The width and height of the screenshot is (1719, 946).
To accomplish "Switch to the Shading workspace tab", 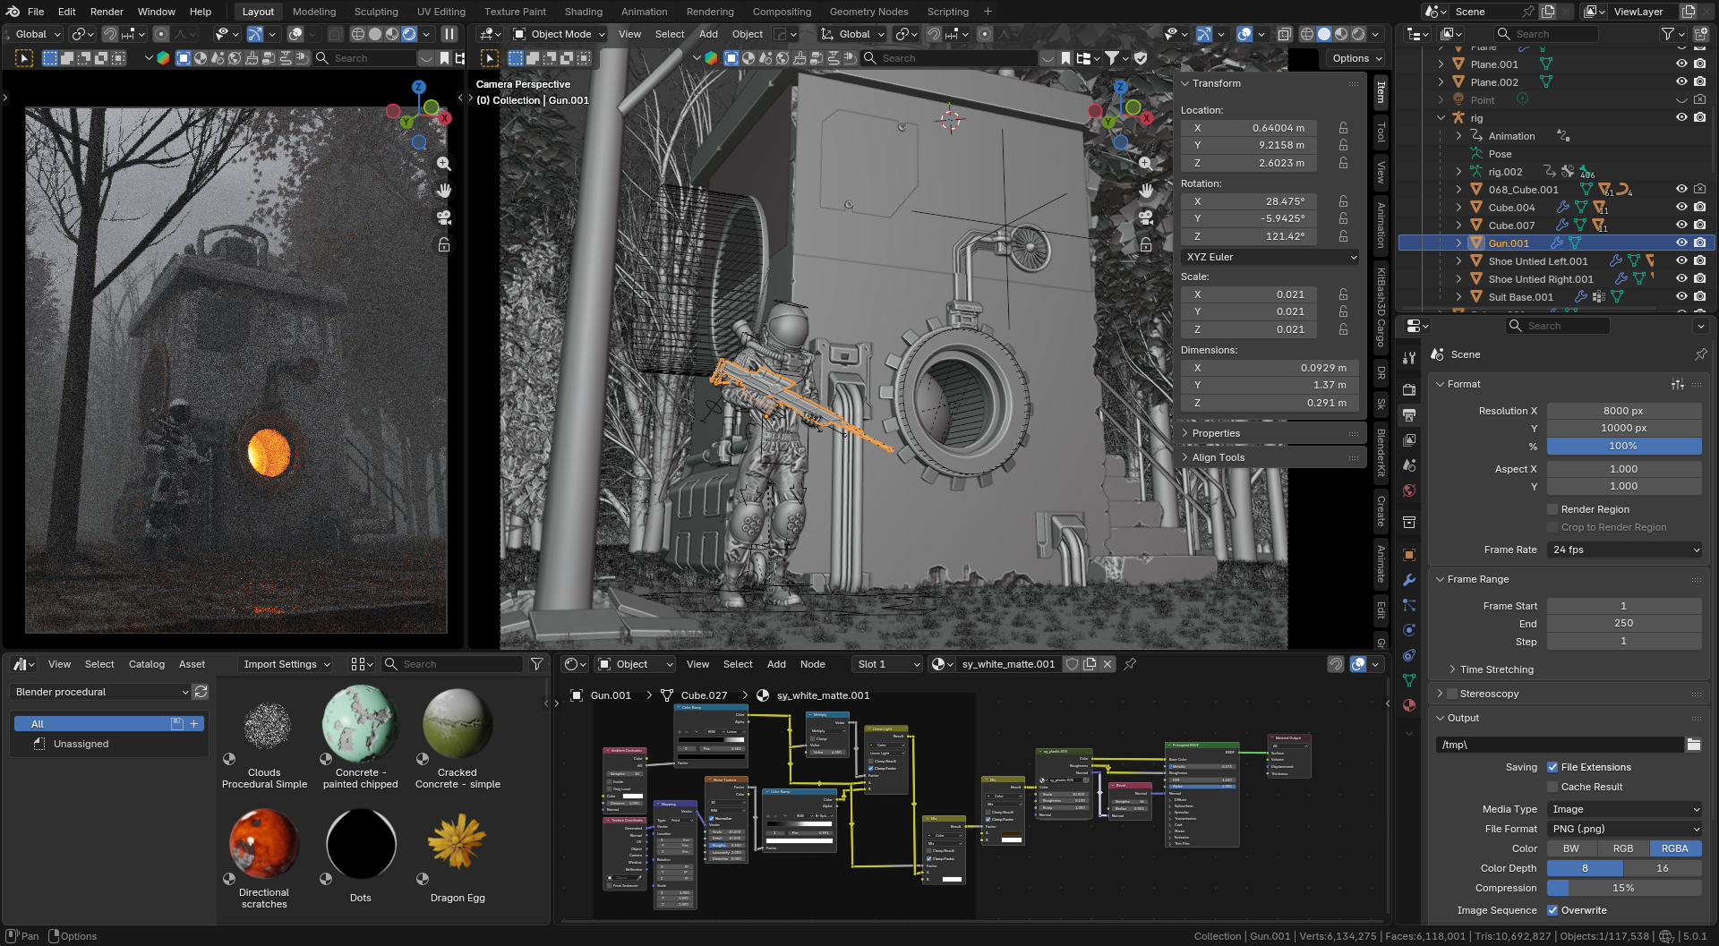I will click(583, 12).
